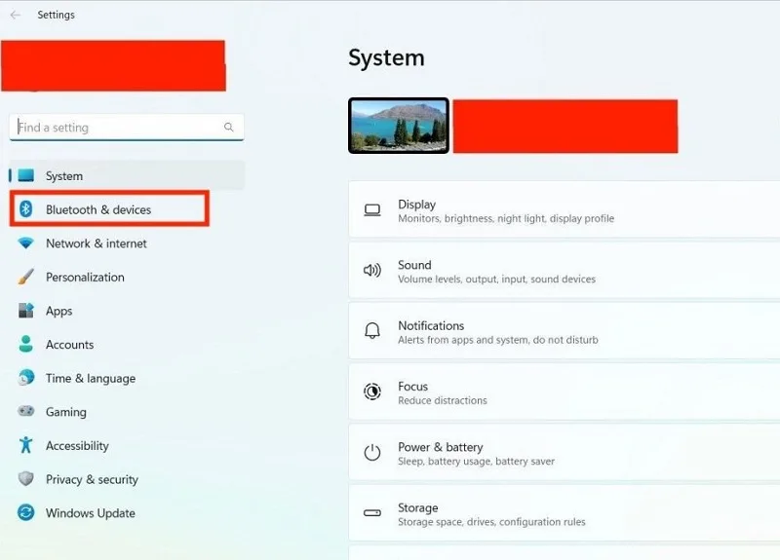Click the 'Reduce distractions' description
This screenshot has height=560, width=780.
coord(443,400)
